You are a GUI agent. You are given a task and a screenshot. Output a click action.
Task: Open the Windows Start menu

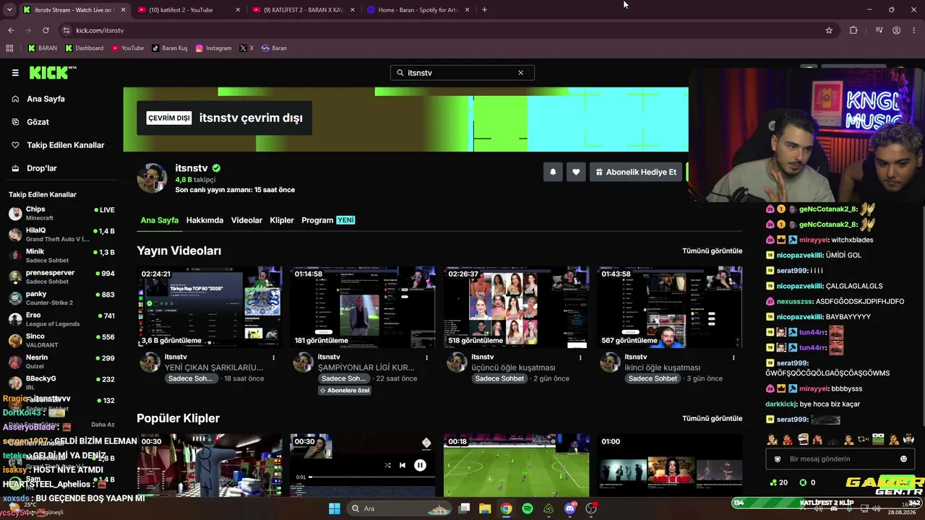(x=335, y=508)
